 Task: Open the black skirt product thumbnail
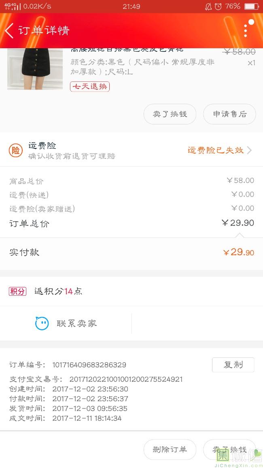click(x=35, y=69)
